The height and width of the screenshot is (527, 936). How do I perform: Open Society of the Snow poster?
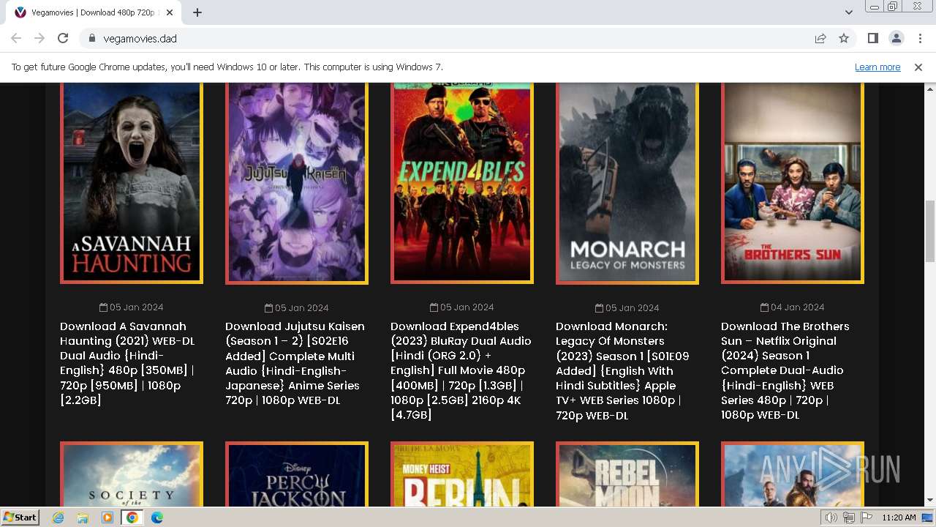point(132,474)
